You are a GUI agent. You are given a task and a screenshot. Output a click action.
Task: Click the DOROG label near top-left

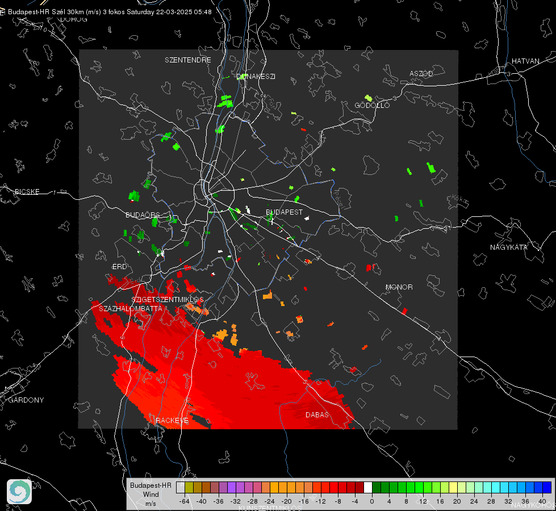tap(74, 19)
